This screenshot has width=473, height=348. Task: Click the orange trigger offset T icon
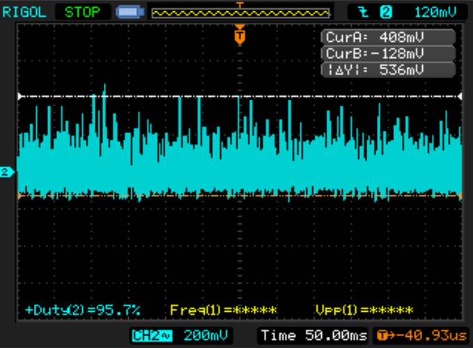pos(381,335)
